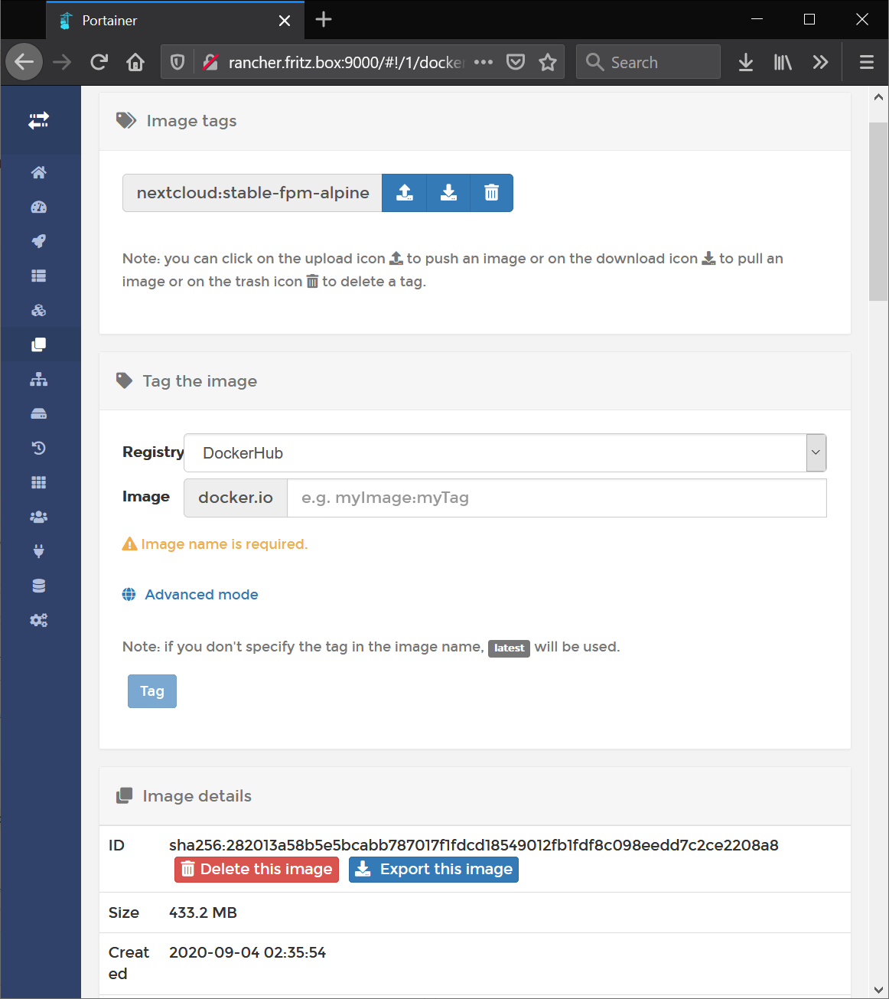This screenshot has height=999, width=889.
Task: Open App Templates rocket icon
Action: [38, 241]
